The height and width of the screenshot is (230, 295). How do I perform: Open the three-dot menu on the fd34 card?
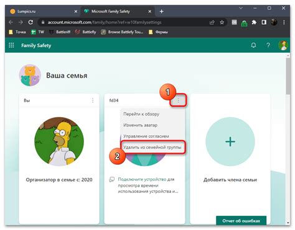(178, 100)
